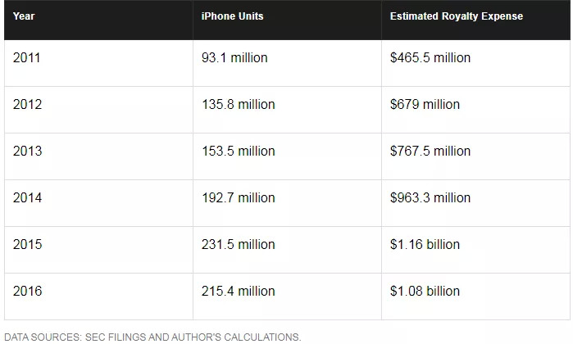Click the 215.4 million units cell
The width and height of the screenshot is (573, 344).
tap(238, 292)
